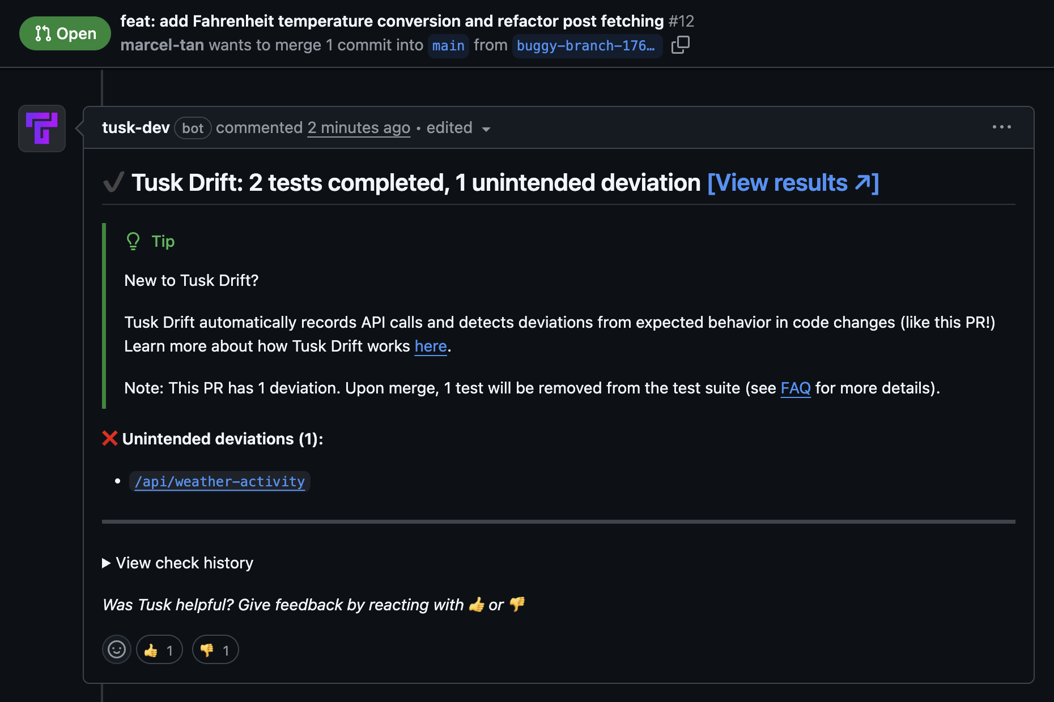The height and width of the screenshot is (702, 1054).
Task: Click the here link about Tusk Drift
Action: click(430, 346)
